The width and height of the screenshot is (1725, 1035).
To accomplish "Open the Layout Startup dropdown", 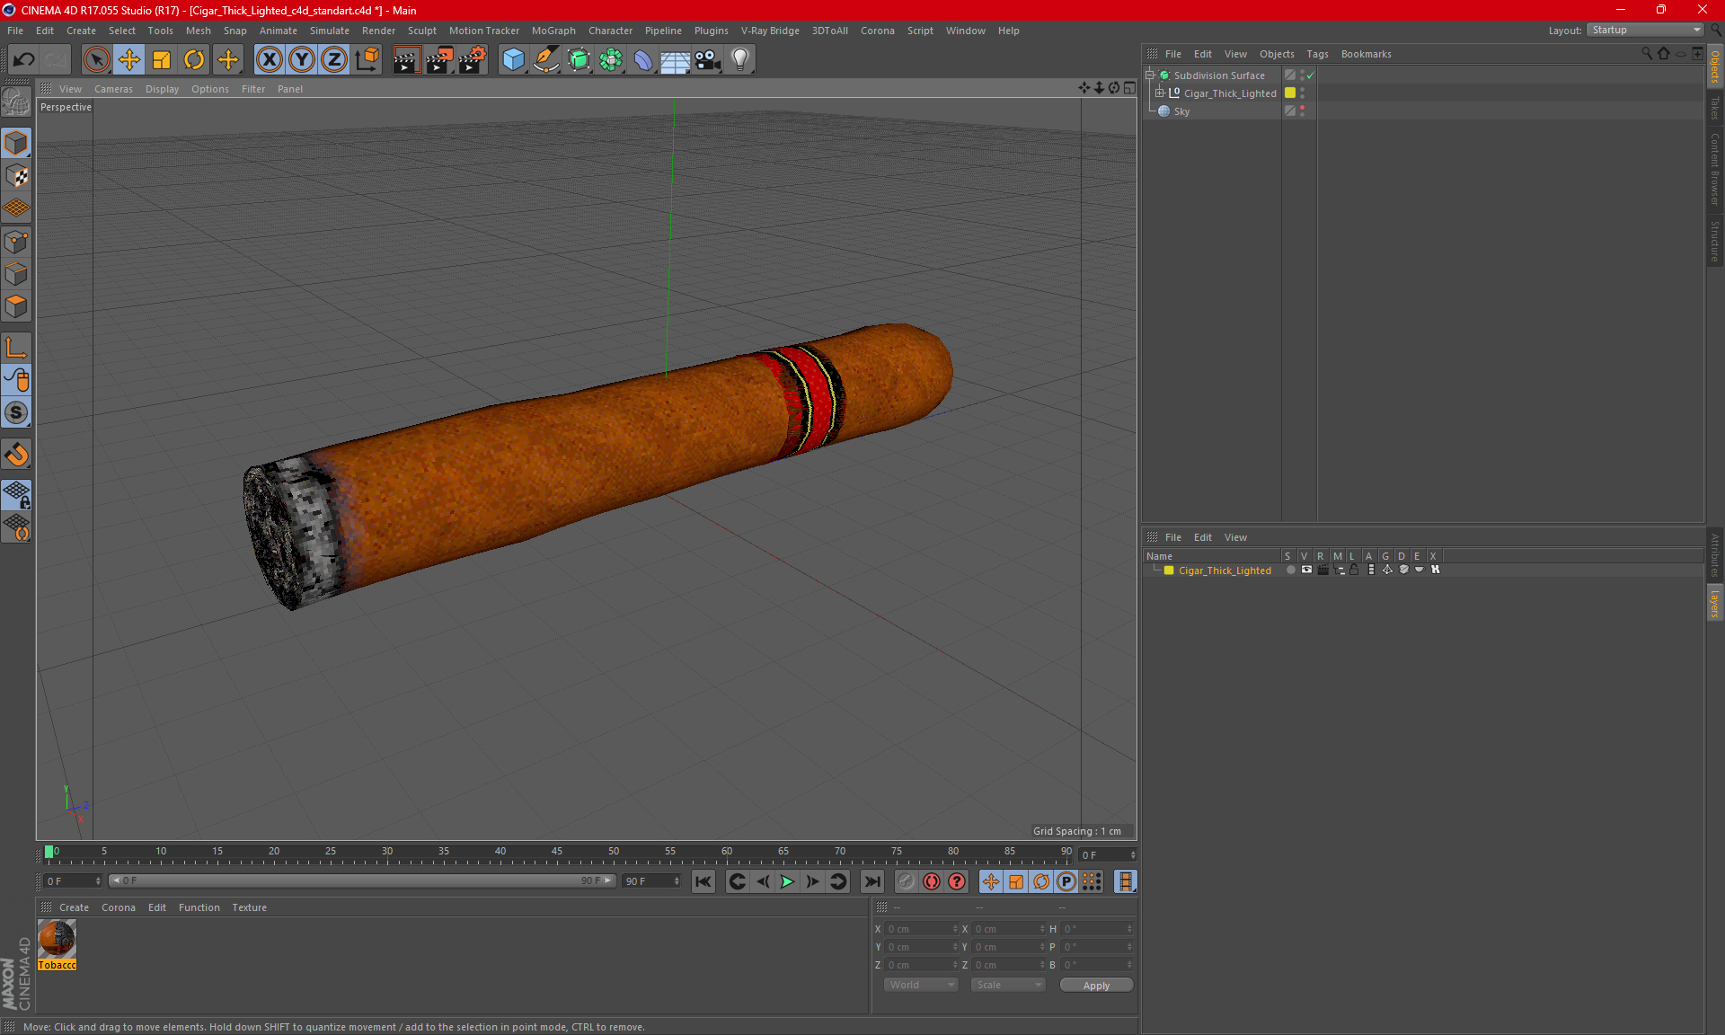I will 1646,30.
